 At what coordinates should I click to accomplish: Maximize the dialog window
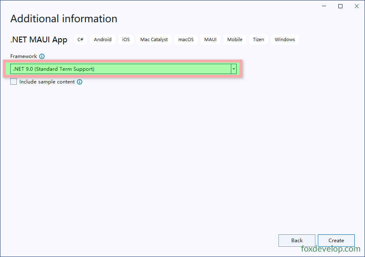tap(340, 6)
